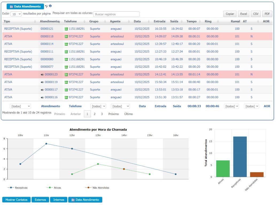This screenshot has height=205, width=276.
Task: Click the Buscar registros search field
Action: [x=116, y=14]
